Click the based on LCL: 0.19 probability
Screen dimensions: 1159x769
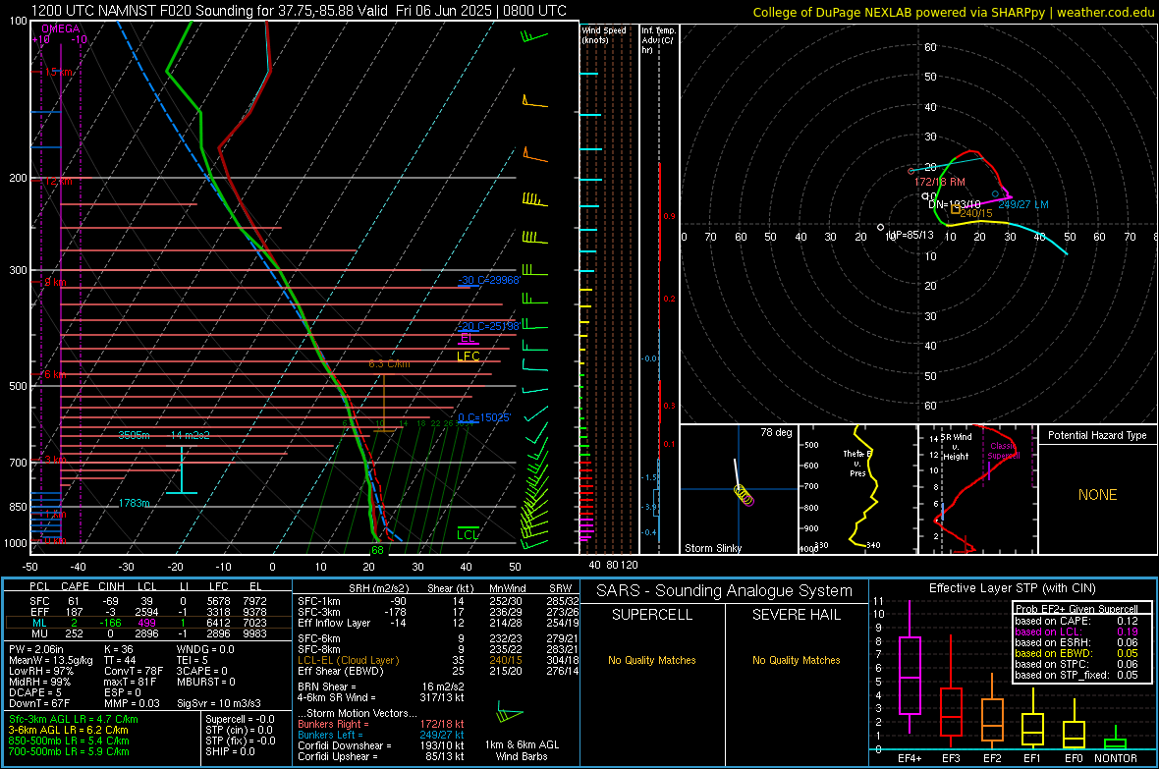pyautogui.click(x=1076, y=632)
